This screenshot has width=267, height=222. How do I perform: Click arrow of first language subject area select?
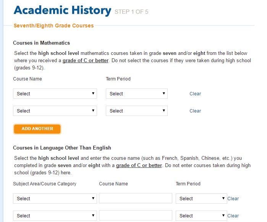tap(93, 198)
